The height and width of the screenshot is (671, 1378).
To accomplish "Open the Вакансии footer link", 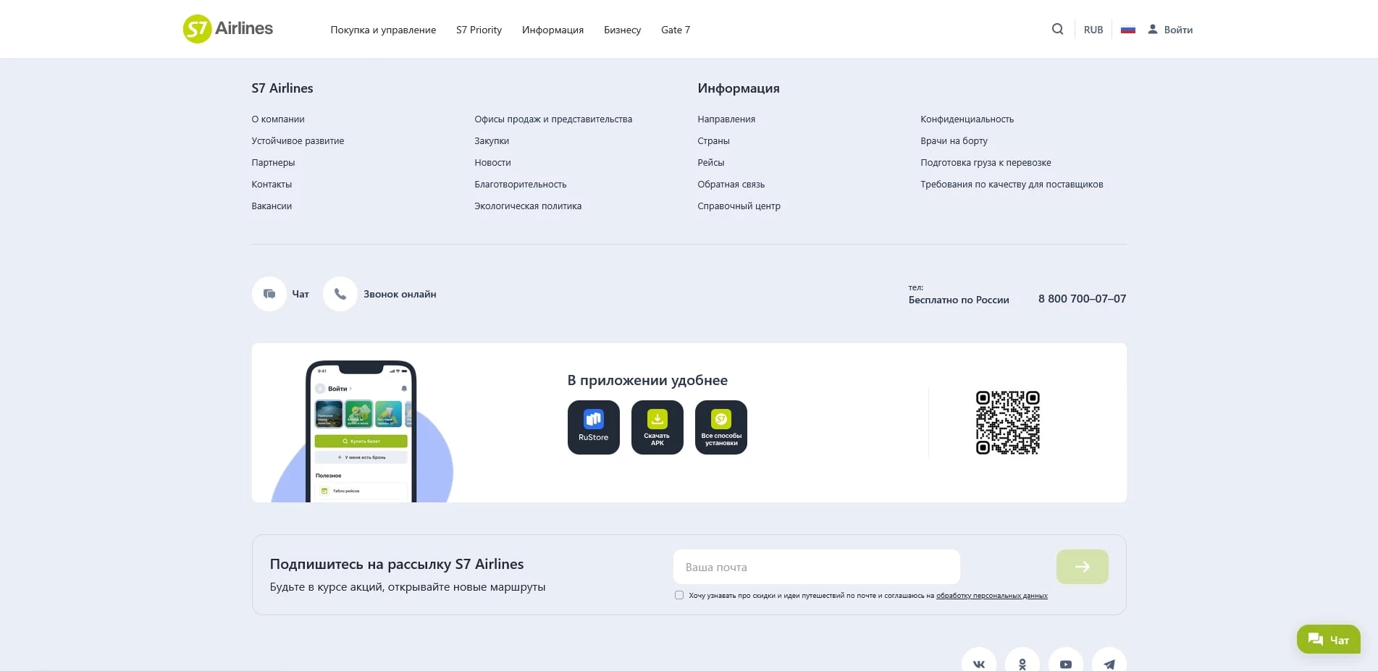I will (272, 206).
